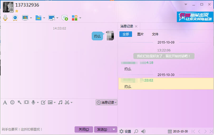
Task: Expand the send picture options arrow
Action: click(x=55, y=103)
